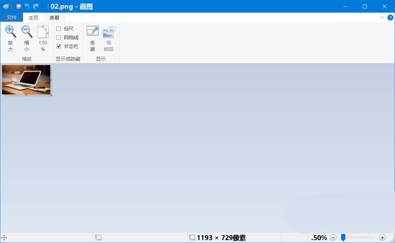Expand the Customize Quick Access Toolbar dropdown

click(43, 7)
